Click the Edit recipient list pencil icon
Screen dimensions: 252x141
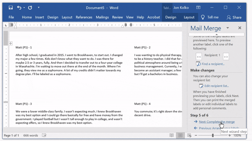[201, 86]
